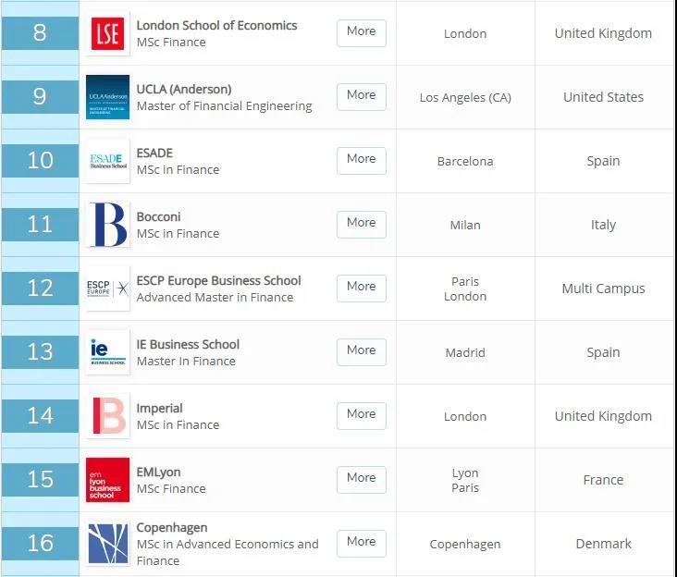Select the rank 12 number cell
This screenshot has width=677, height=577.
[x=40, y=288]
